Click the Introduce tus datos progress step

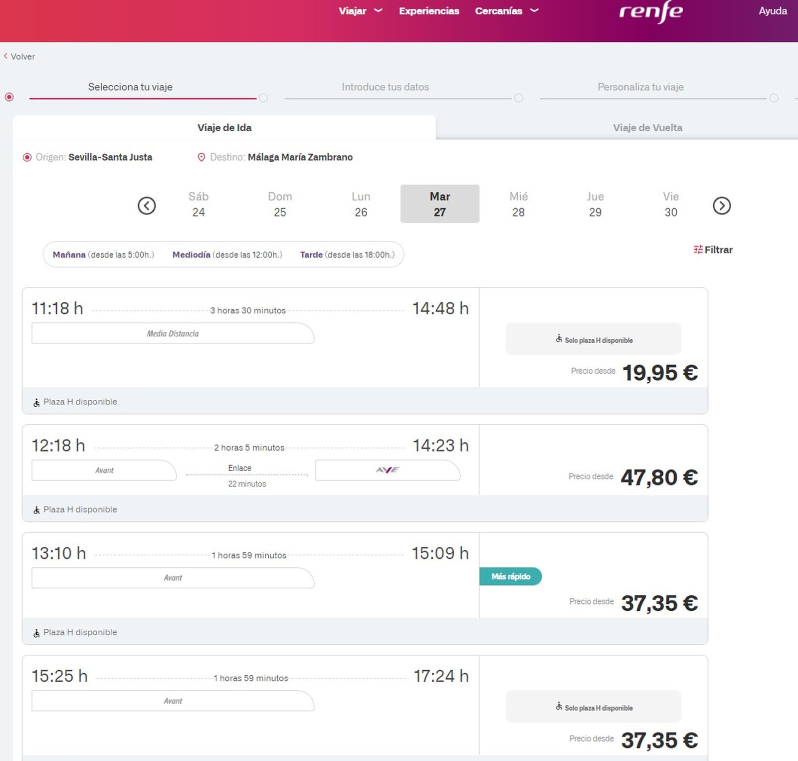tap(385, 87)
